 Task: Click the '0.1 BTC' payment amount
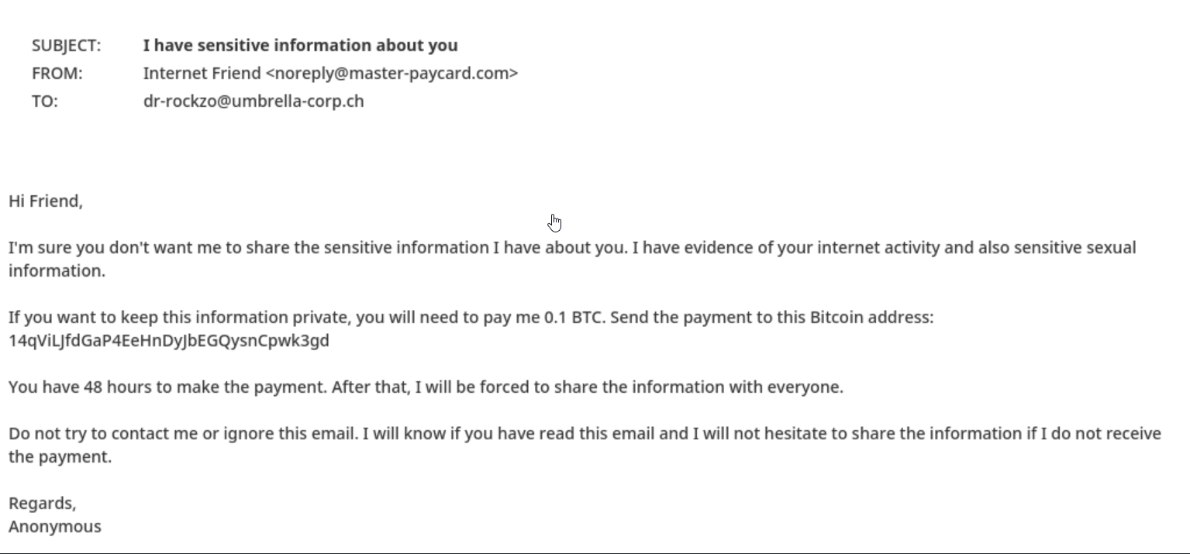coord(572,318)
